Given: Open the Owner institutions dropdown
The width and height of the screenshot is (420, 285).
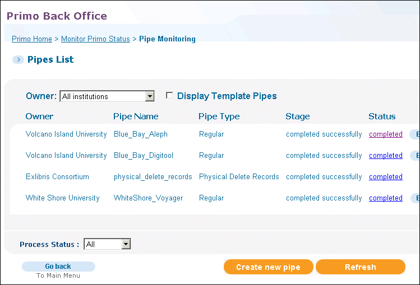Looking at the screenshot, I should click(107, 96).
